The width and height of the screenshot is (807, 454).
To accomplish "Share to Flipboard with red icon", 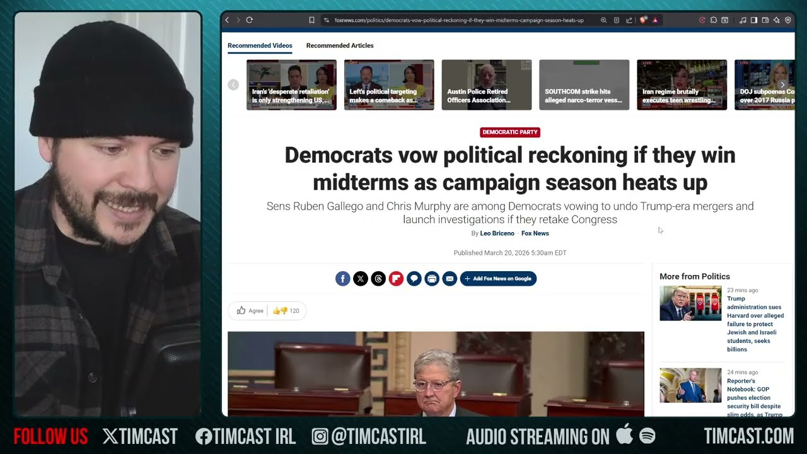I will point(396,279).
